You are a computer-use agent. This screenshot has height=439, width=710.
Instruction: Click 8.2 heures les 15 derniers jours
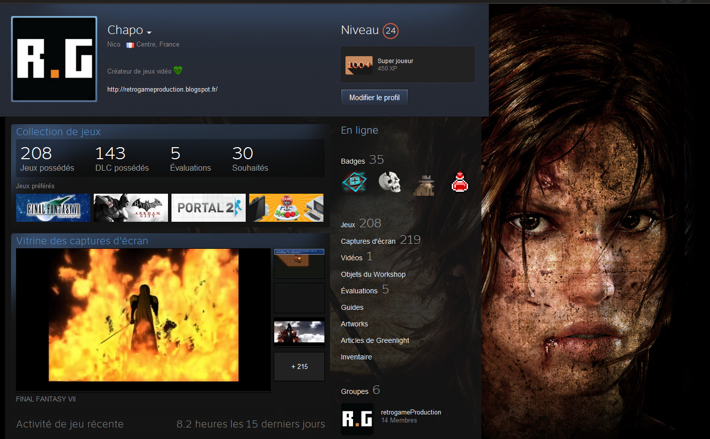(251, 424)
